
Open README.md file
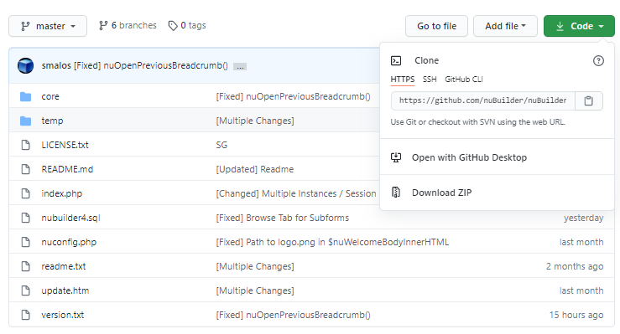tap(67, 169)
